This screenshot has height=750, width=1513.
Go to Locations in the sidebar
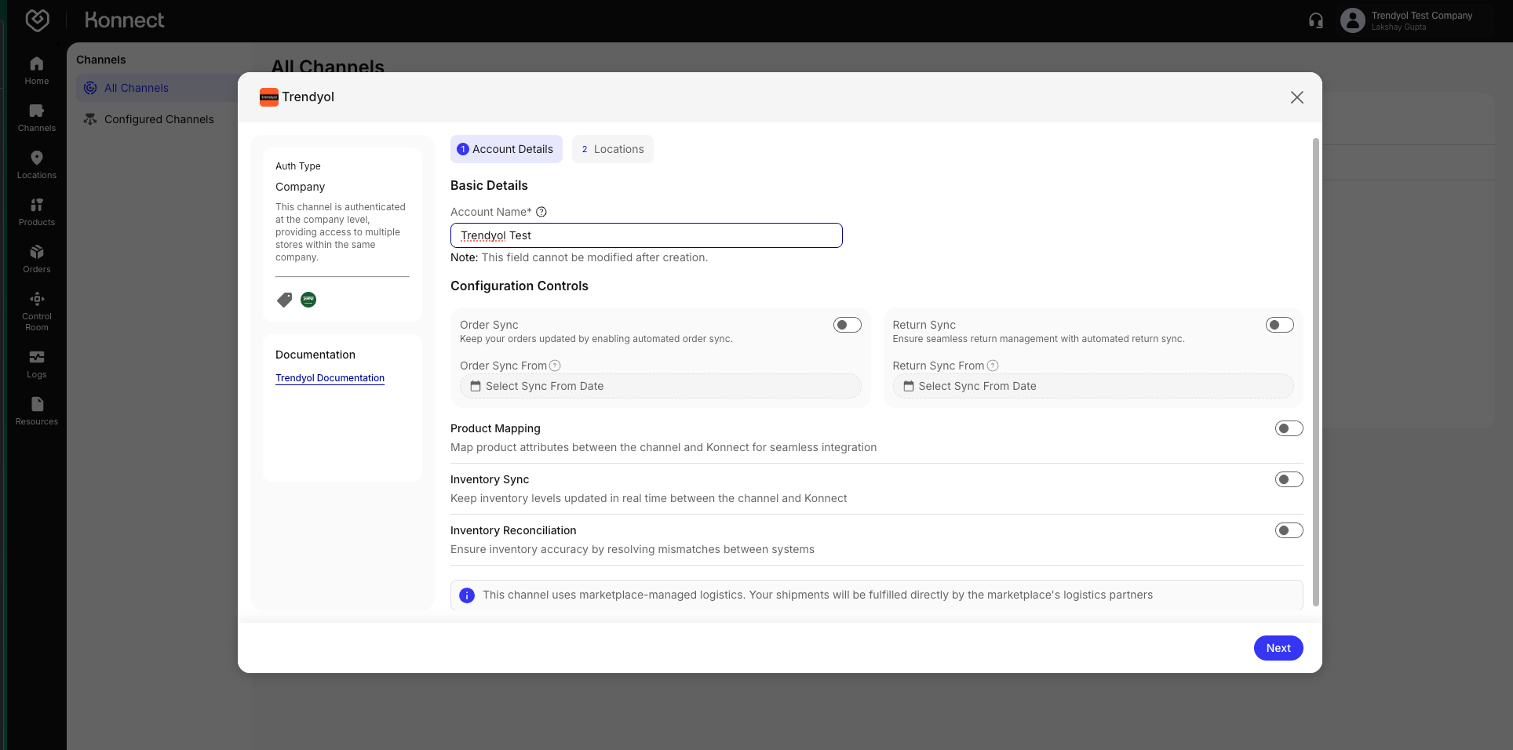[x=37, y=165]
